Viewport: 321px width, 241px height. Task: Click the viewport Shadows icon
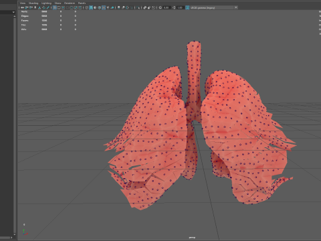[x=112, y=7]
